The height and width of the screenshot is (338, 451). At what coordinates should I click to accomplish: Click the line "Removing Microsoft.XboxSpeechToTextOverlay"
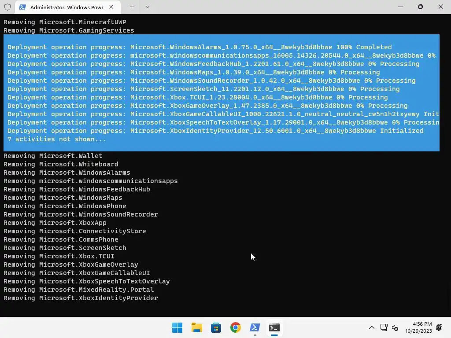(87, 281)
